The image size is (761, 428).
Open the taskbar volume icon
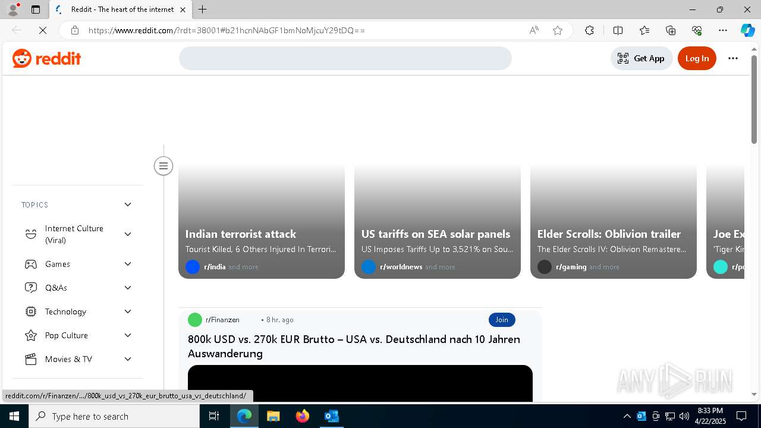click(684, 416)
